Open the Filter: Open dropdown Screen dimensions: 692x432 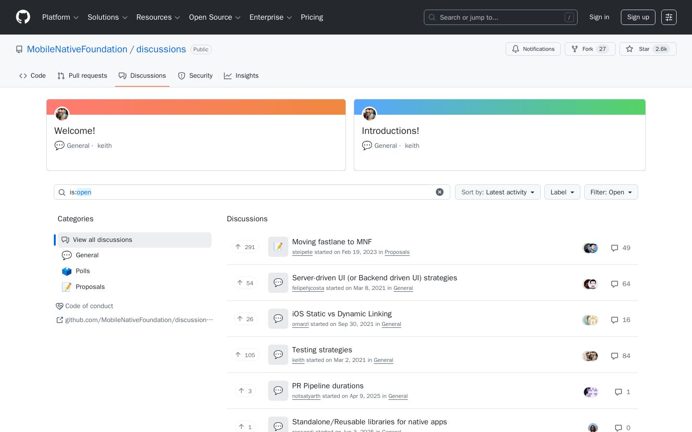tap(611, 192)
